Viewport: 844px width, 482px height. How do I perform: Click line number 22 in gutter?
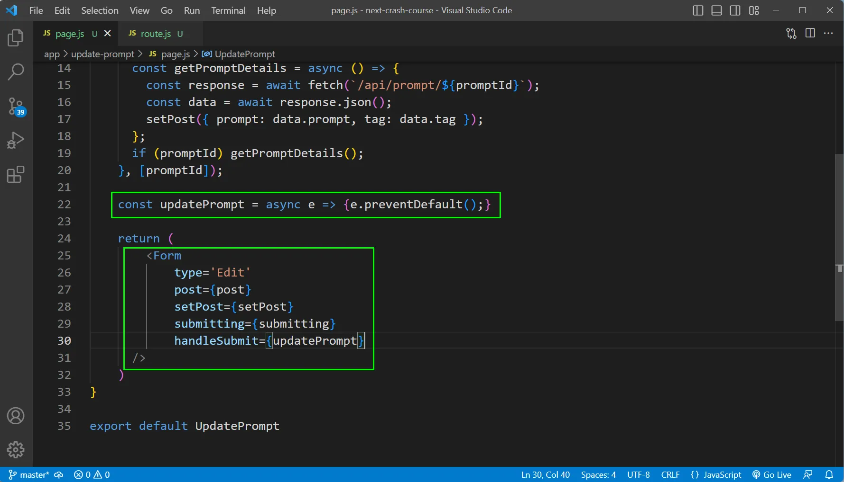tap(64, 205)
